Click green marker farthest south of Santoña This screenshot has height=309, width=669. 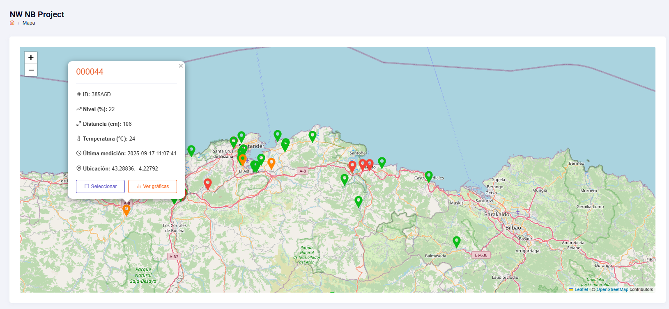tap(359, 201)
